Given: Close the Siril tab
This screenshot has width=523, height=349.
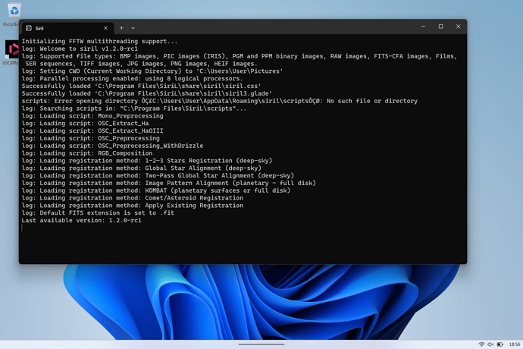Looking at the screenshot, I should point(105,28).
